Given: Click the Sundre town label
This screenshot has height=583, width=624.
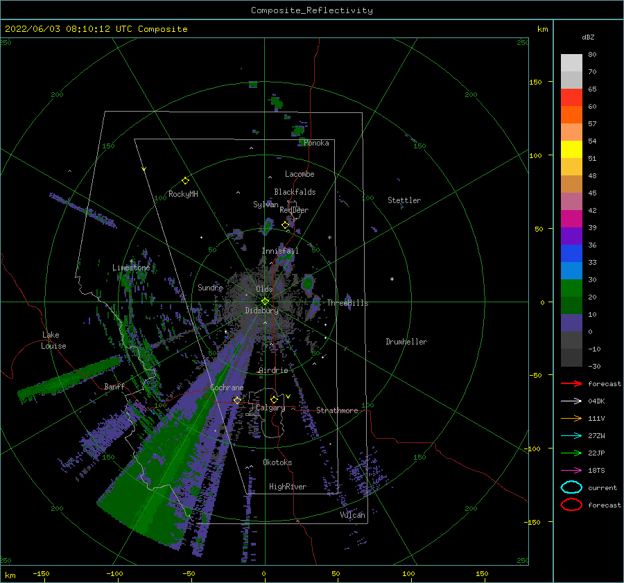Looking at the screenshot, I should click(210, 287).
